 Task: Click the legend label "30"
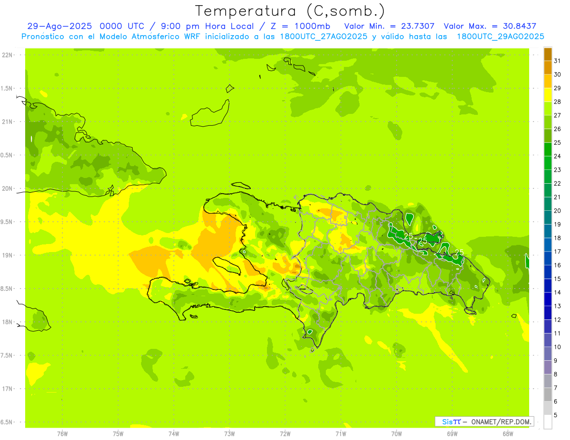coord(558,75)
